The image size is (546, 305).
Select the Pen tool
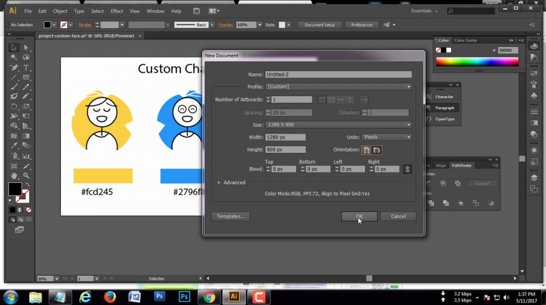(x=14, y=68)
